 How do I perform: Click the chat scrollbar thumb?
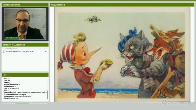point(47,95)
